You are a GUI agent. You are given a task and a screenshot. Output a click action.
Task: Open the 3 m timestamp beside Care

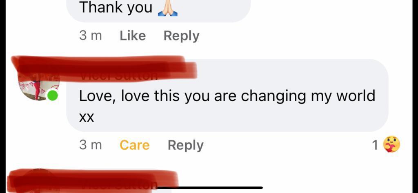point(90,145)
